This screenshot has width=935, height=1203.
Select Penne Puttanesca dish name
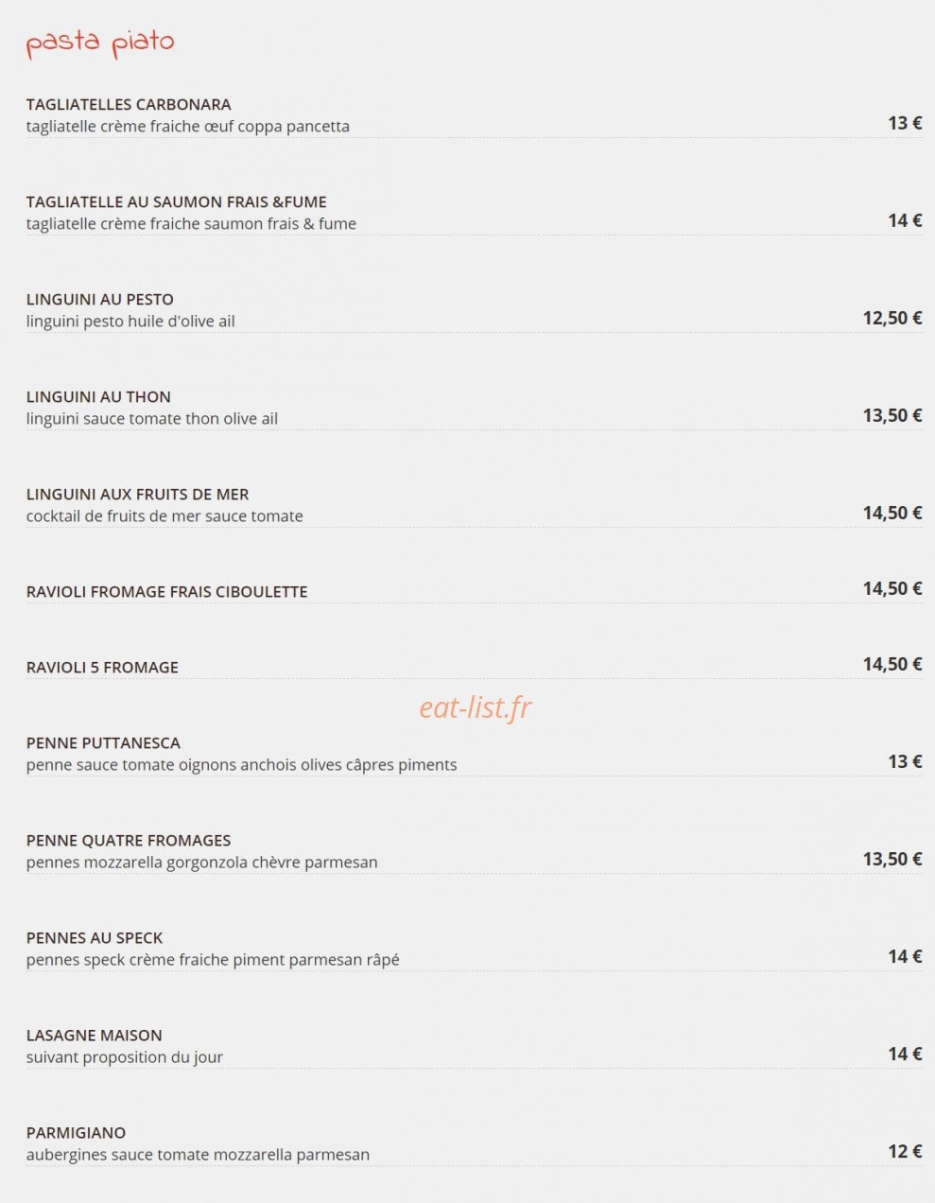tap(103, 742)
